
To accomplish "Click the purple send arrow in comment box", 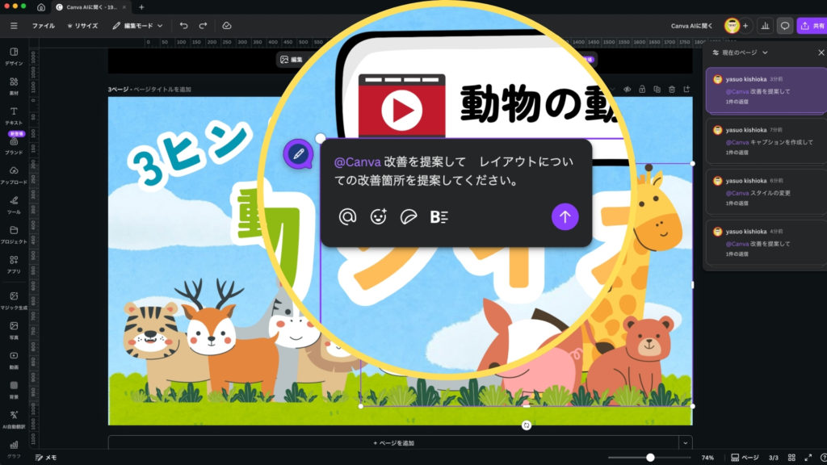I will click(x=565, y=216).
